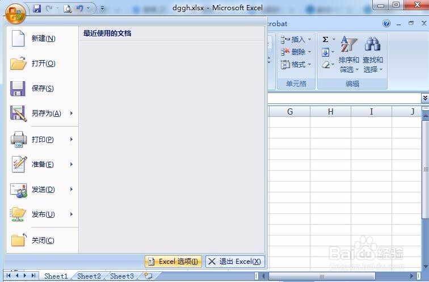Switch to Sheet2 tab
Image resolution: width=429 pixels, height=282 pixels.
tap(89, 276)
